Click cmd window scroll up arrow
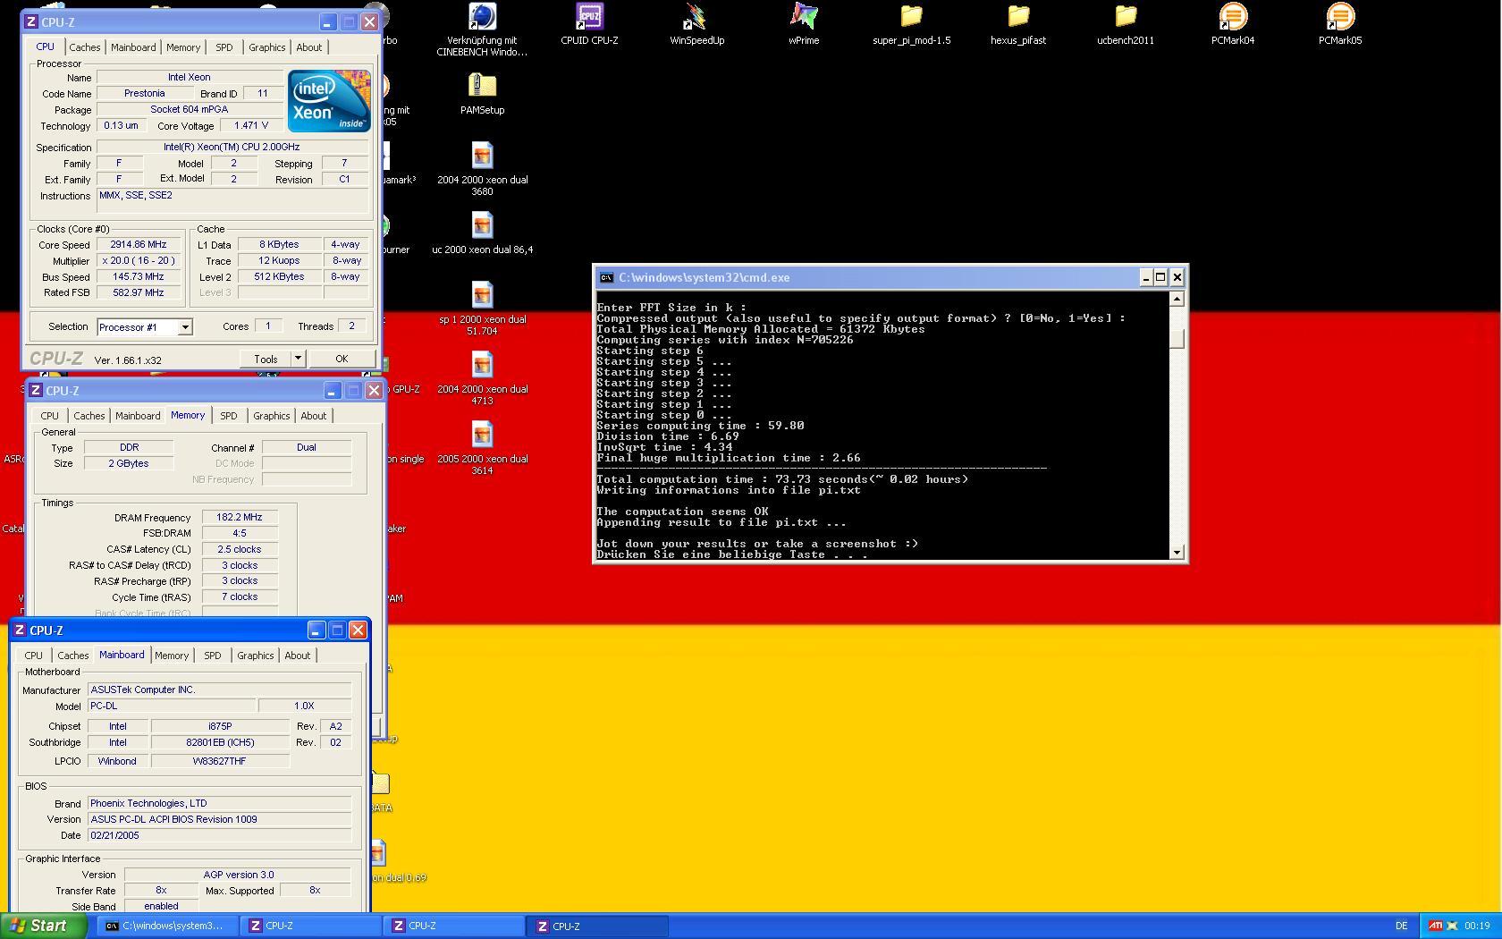Screen dimensions: 1502x939 1177,300
